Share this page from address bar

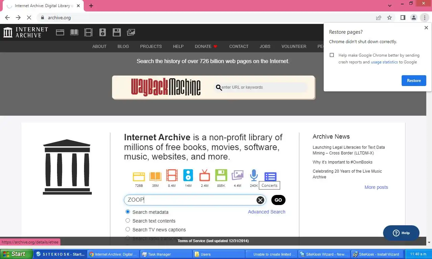click(x=379, y=18)
